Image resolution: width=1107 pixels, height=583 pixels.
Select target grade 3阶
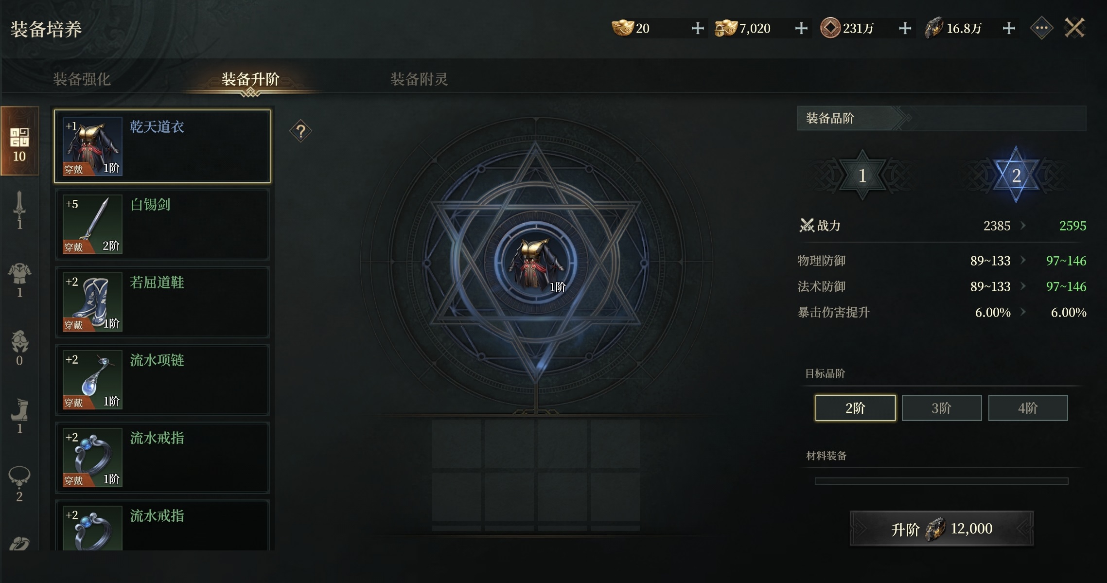tap(942, 408)
